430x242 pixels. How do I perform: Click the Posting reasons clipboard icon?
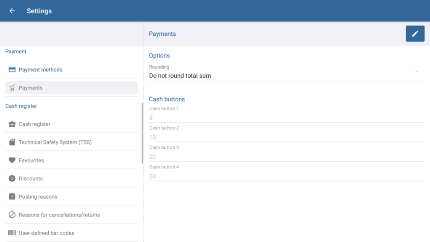coord(12,197)
